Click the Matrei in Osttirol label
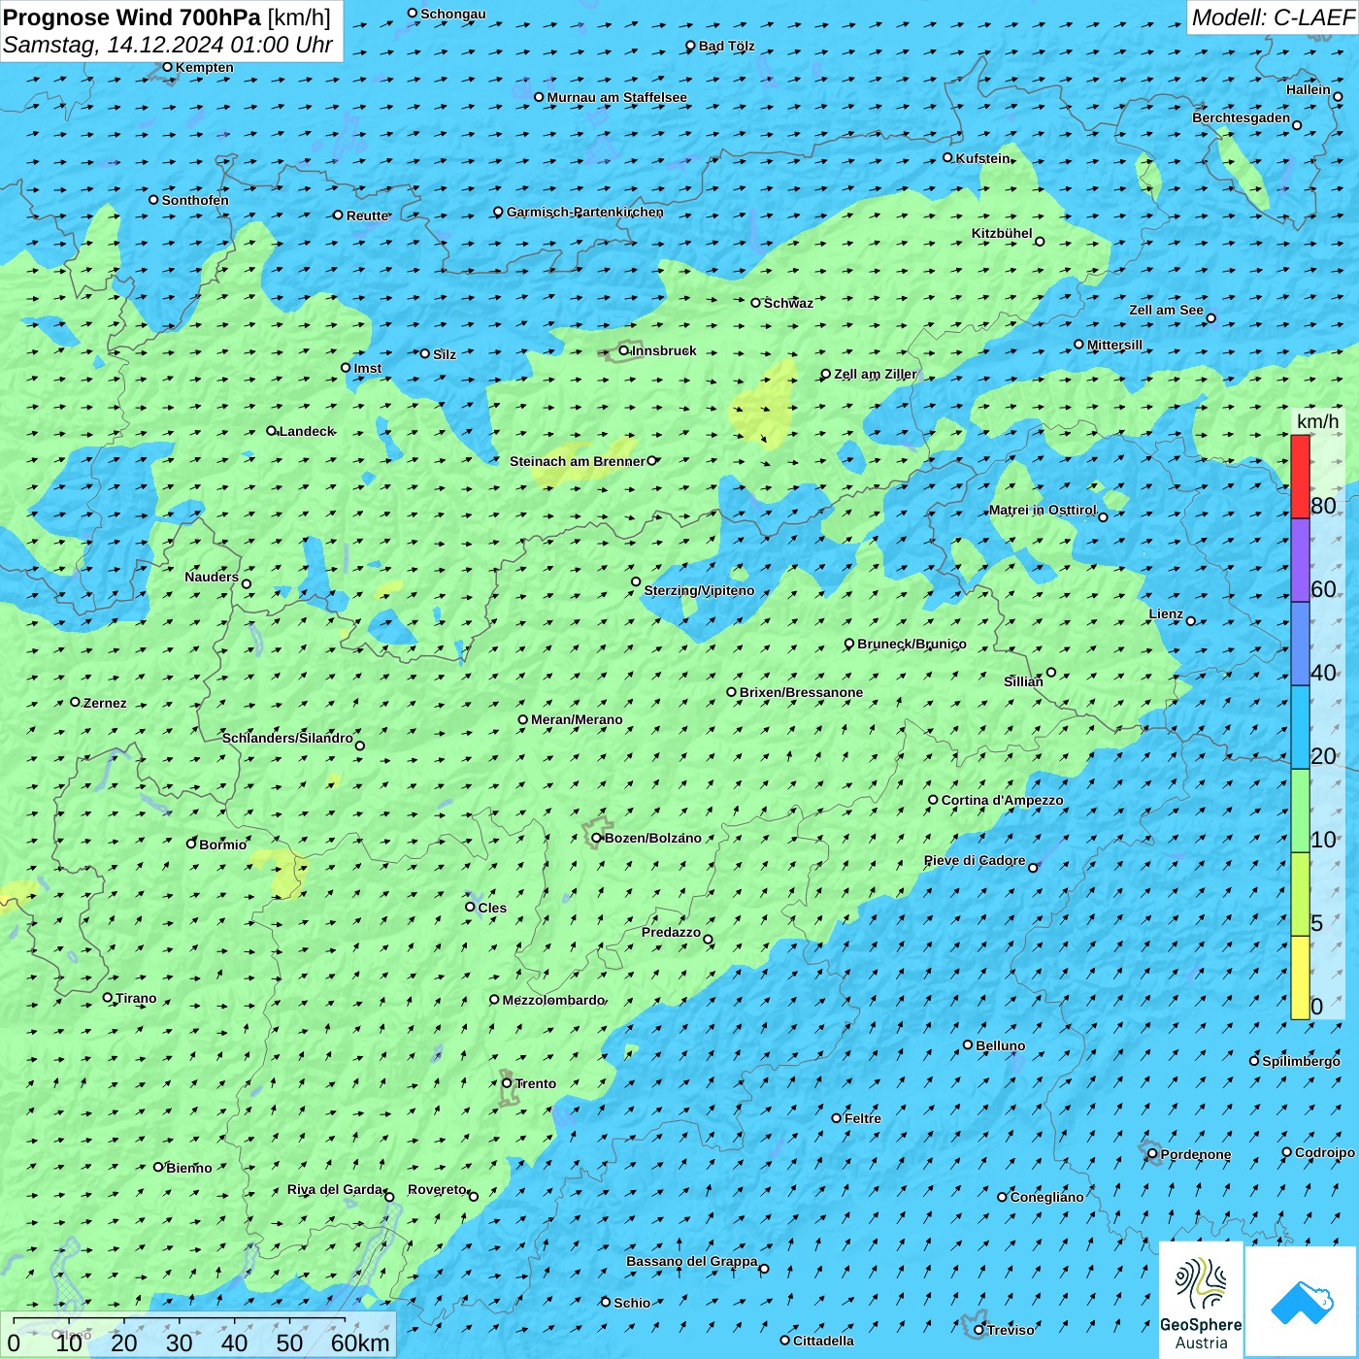Image resolution: width=1359 pixels, height=1359 pixels. [1043, 510]
